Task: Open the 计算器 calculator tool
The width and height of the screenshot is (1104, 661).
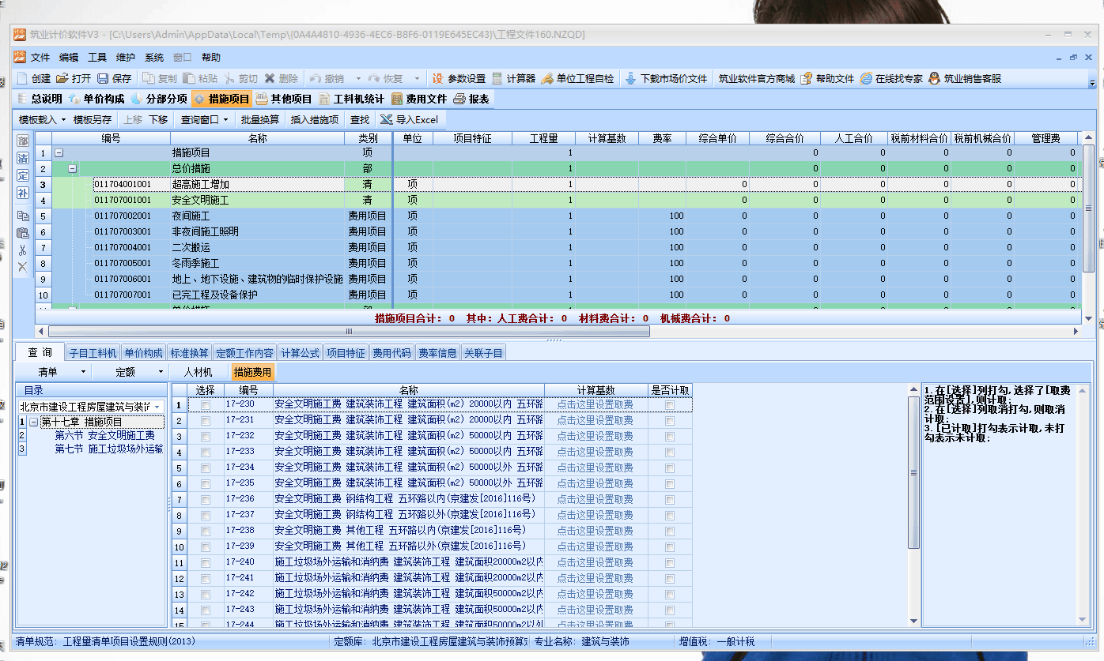Action: [497, 79]
